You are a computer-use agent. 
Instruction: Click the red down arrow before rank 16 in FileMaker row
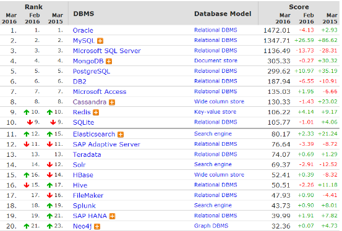tap(49, 195)
